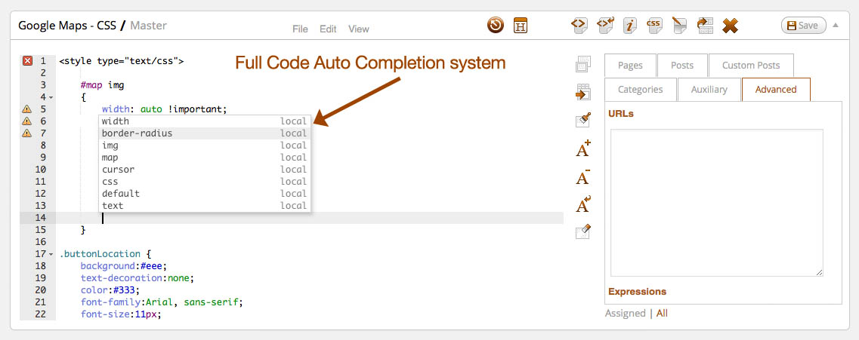Click the paintbrush icon in side toolbar
Screen dimensions: 859x340
(583, 119)
